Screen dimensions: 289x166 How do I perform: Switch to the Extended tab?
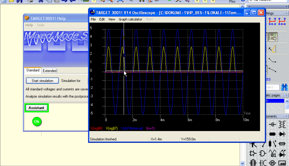[x=50, y=71]
